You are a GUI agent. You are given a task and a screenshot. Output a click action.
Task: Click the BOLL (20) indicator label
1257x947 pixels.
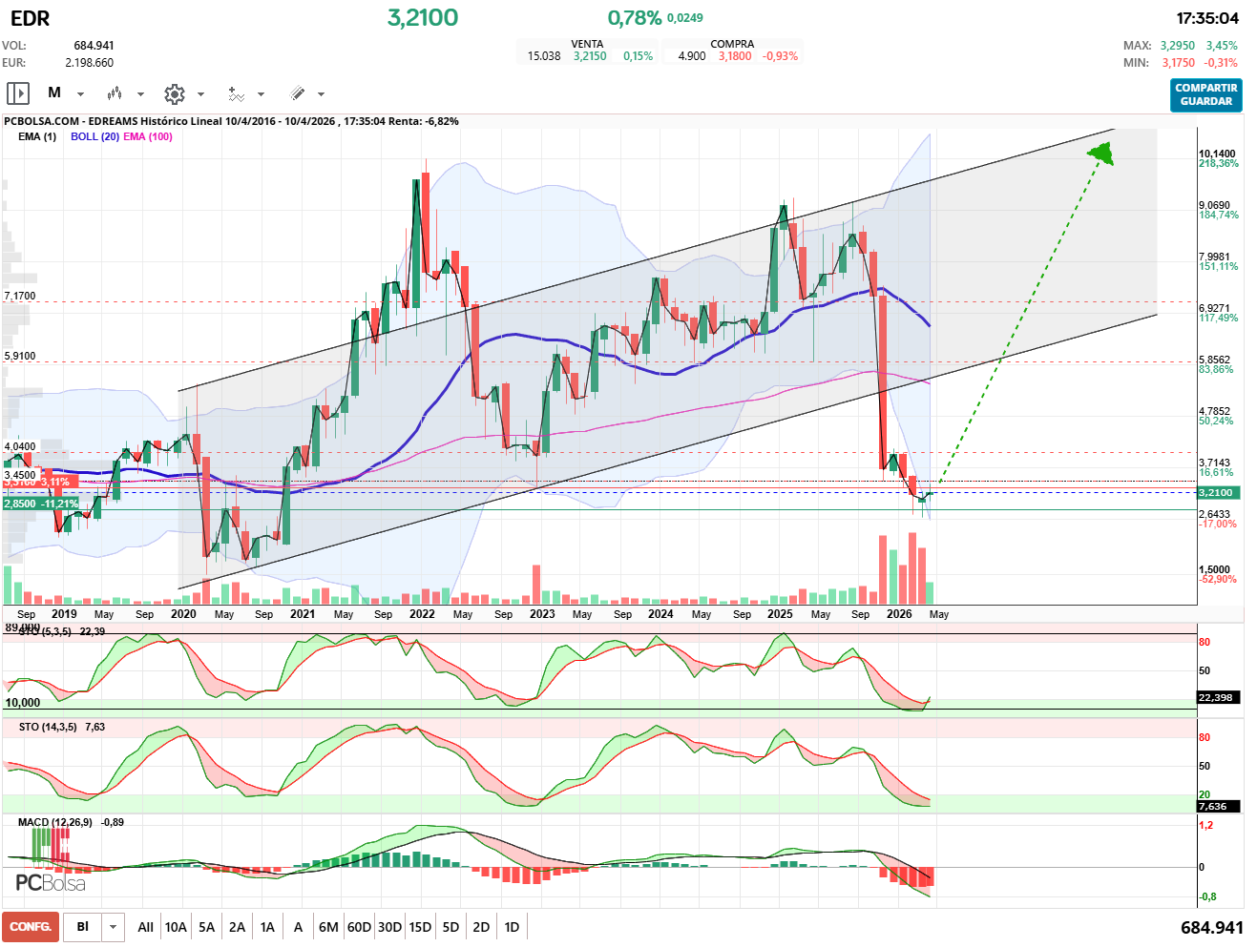pyautogui.click(x=94, y=136)
